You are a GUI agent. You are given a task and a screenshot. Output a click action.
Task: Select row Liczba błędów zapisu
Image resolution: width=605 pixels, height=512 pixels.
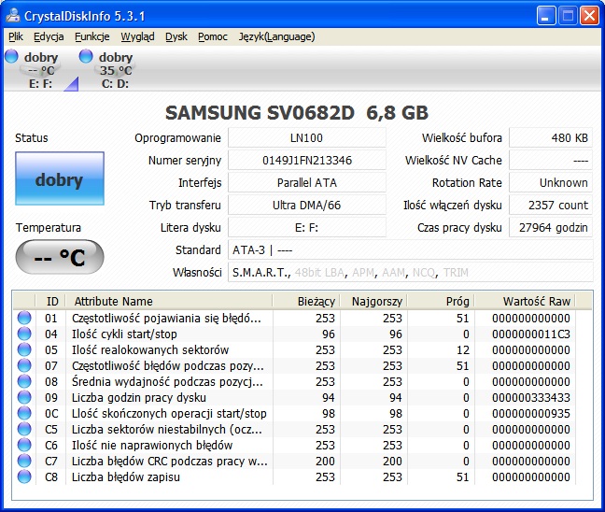[x=295, y=476]
